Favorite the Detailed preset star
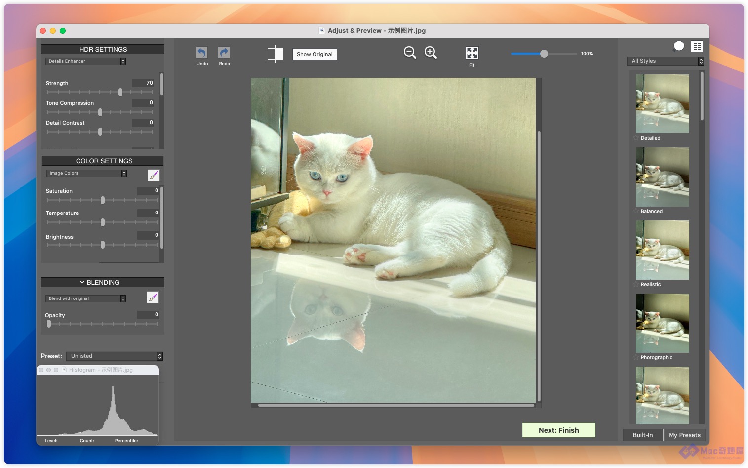 [x=636, y=138]
